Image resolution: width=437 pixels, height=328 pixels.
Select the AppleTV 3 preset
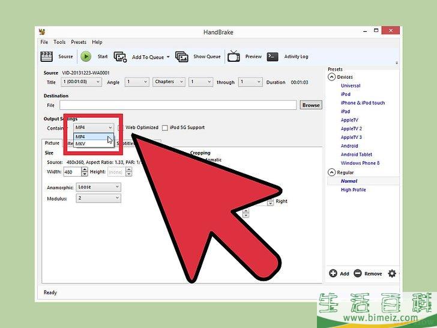click(351, 137)
